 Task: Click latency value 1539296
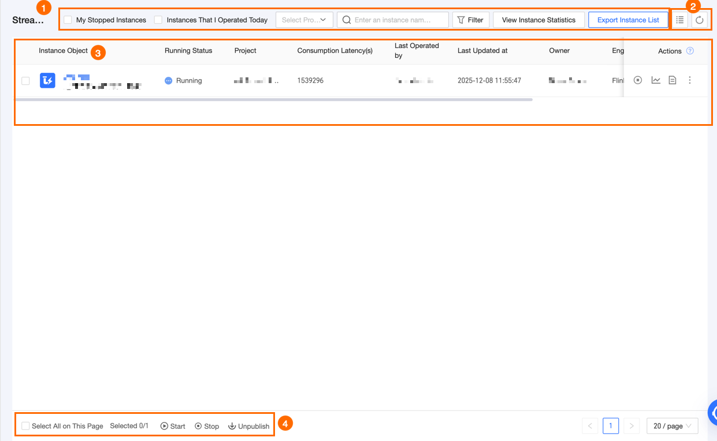(x=310, y=81)
